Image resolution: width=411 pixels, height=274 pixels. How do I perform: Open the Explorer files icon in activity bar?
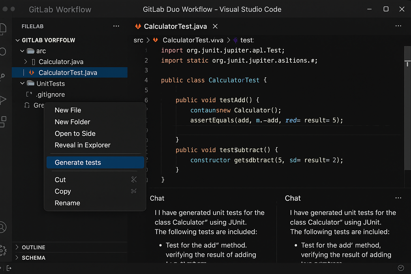point(3,29)
